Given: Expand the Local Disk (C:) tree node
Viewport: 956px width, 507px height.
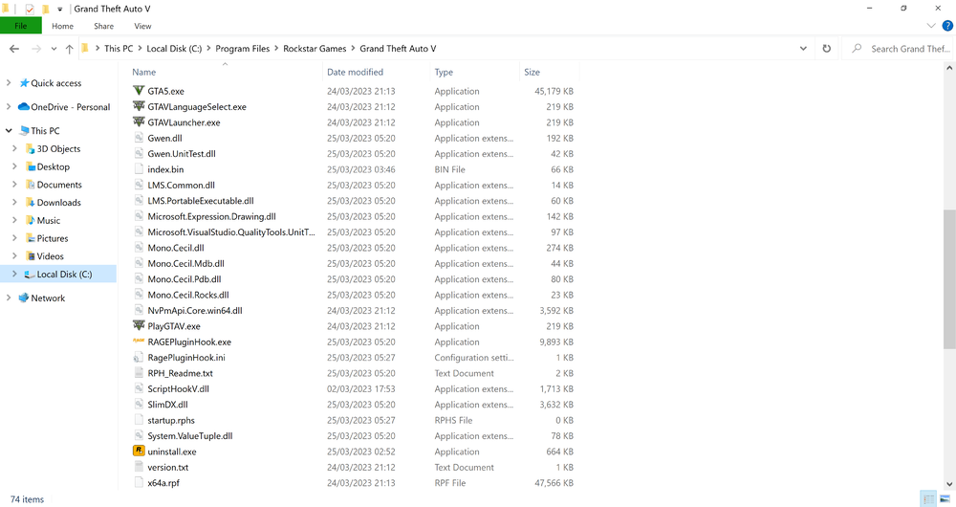Looking at the screenshot, I should point(14,275).
